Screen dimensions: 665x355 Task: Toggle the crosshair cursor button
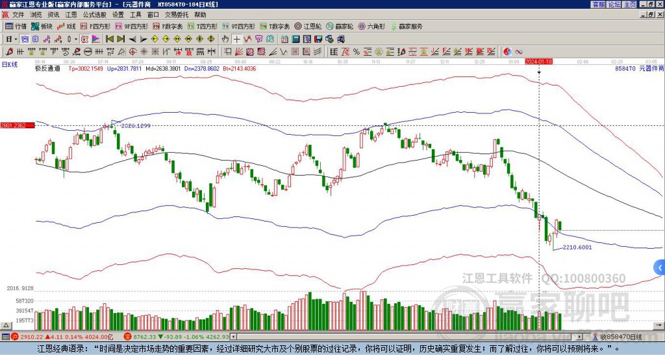tap(236, 39)
